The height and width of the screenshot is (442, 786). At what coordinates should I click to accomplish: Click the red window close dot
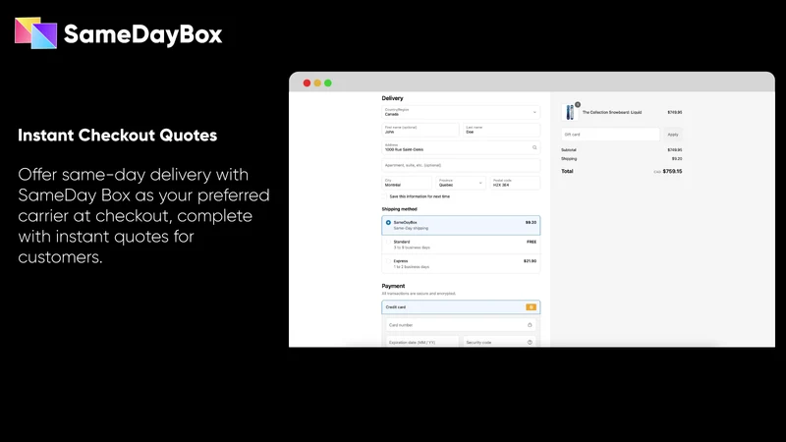tap(307, 83)
